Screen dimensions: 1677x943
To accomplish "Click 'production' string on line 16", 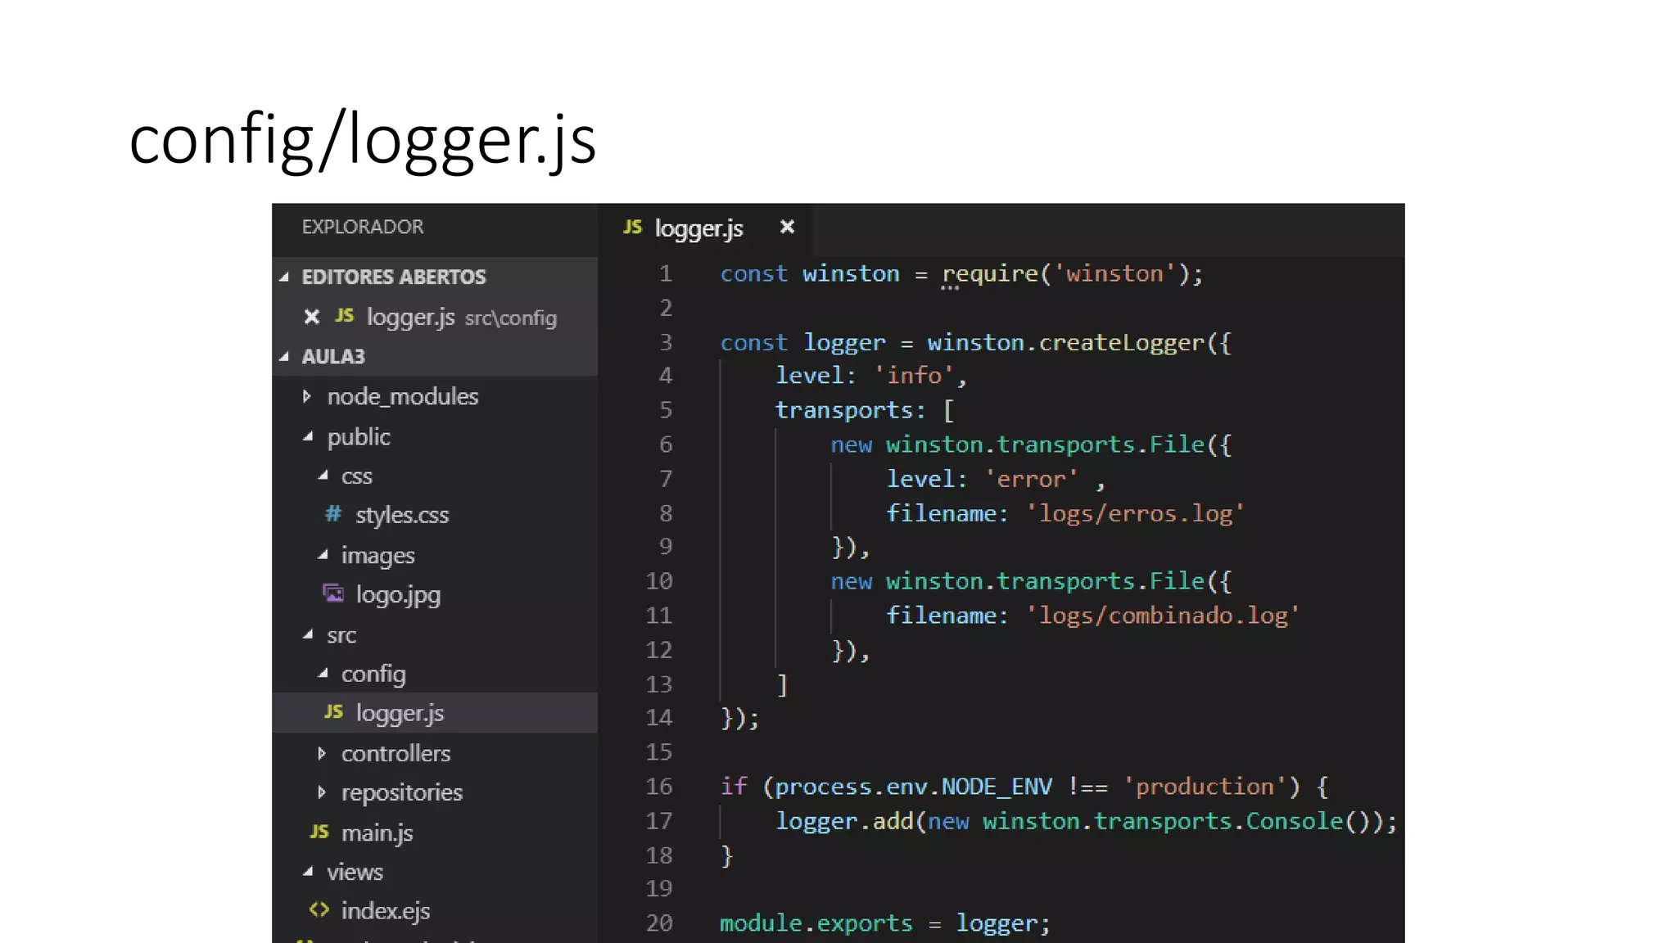I will coord(1205,787).
